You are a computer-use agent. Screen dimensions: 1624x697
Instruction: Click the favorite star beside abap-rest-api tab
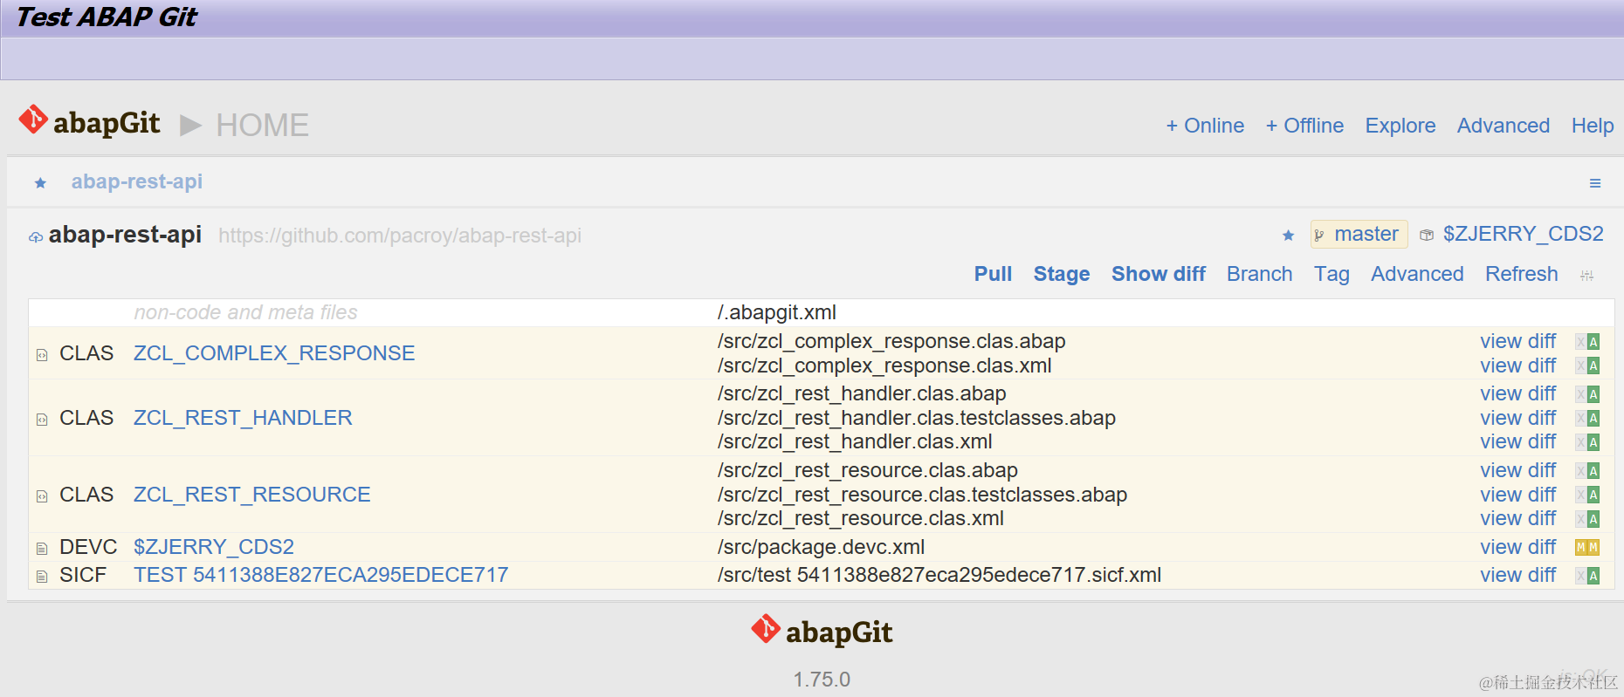coord(40,183)
